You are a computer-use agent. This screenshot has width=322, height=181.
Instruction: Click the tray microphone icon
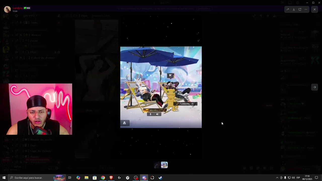pos(285,178)
